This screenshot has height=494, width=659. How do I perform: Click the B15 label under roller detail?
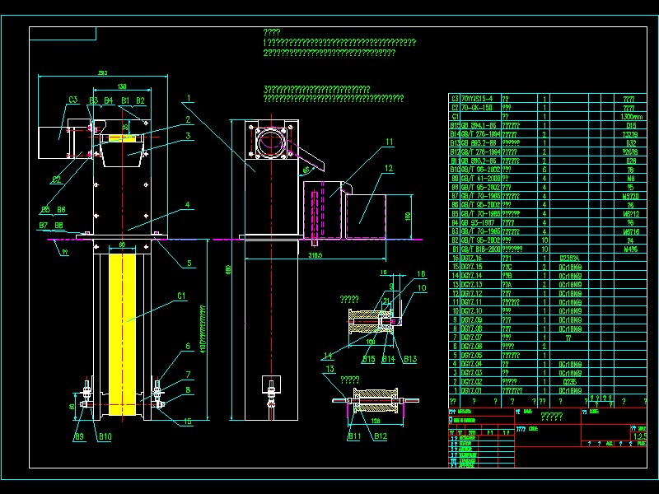(x=368, y=359)
